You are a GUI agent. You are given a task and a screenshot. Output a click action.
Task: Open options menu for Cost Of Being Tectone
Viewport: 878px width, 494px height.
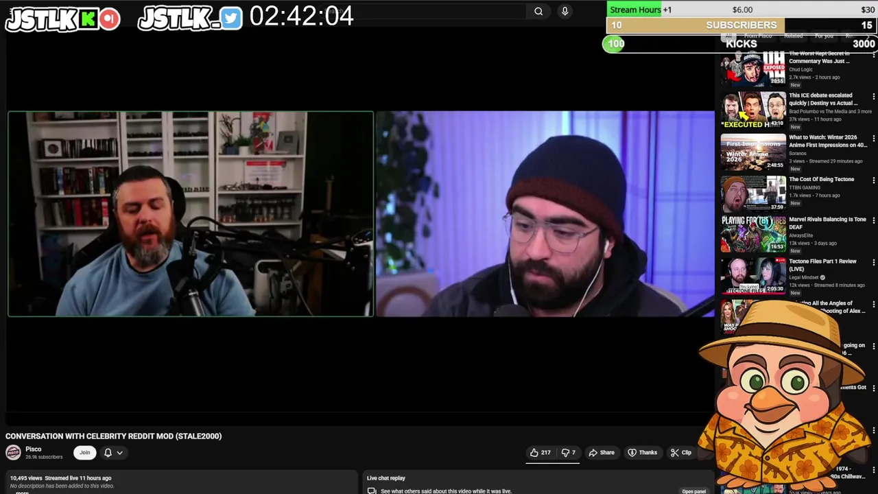click(873, 180)
